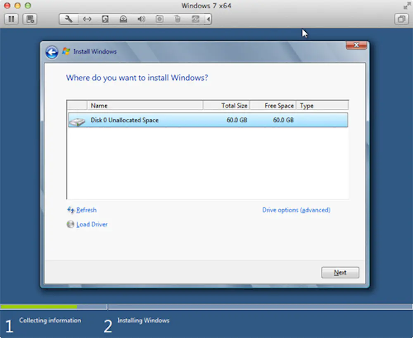The image size is (413, 338).
Task: Click the Refresh link
Action: tap(86, 210)
